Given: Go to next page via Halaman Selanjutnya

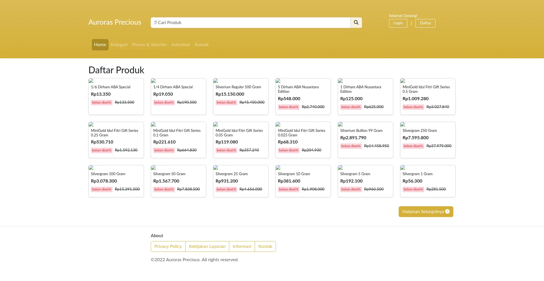Looking at the screenshot, I should point(426,212).
